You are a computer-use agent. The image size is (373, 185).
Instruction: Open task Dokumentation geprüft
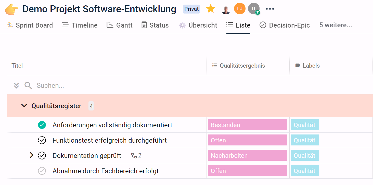click(x=87, y=156)
